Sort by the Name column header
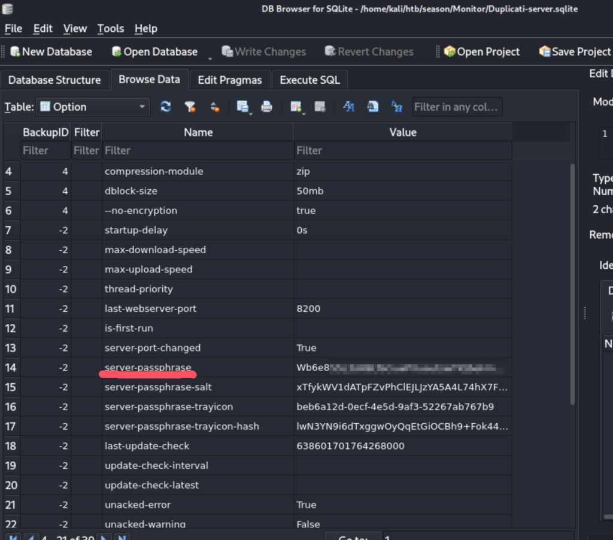Viewport: 613px width, 540px height. tap(198, 132)
